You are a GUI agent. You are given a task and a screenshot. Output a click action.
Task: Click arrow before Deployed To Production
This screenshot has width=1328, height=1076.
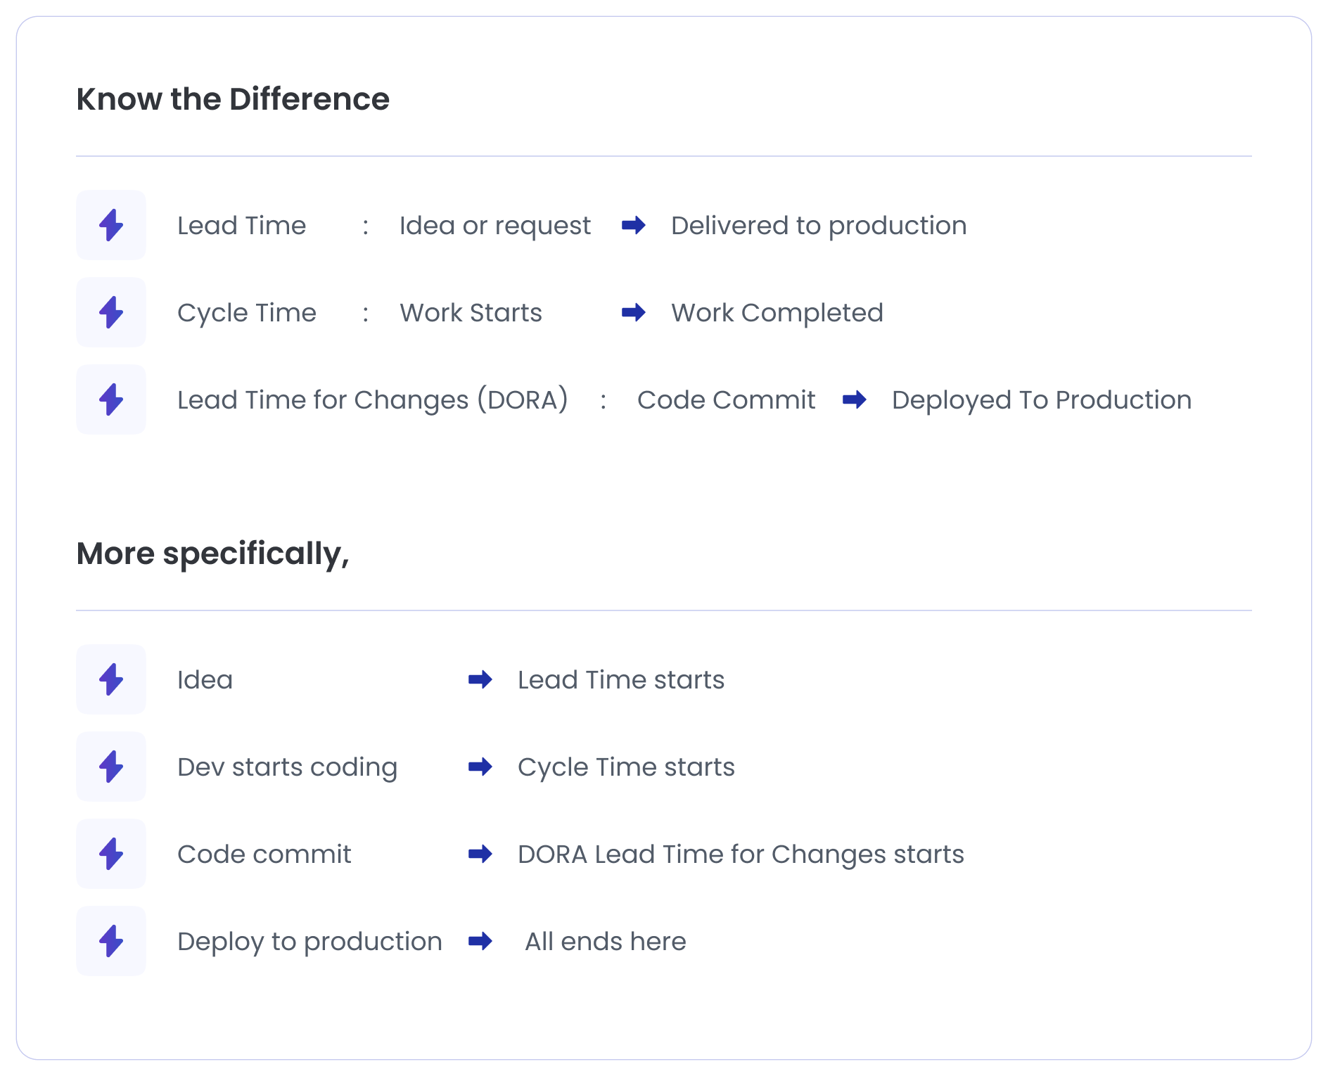854,399
